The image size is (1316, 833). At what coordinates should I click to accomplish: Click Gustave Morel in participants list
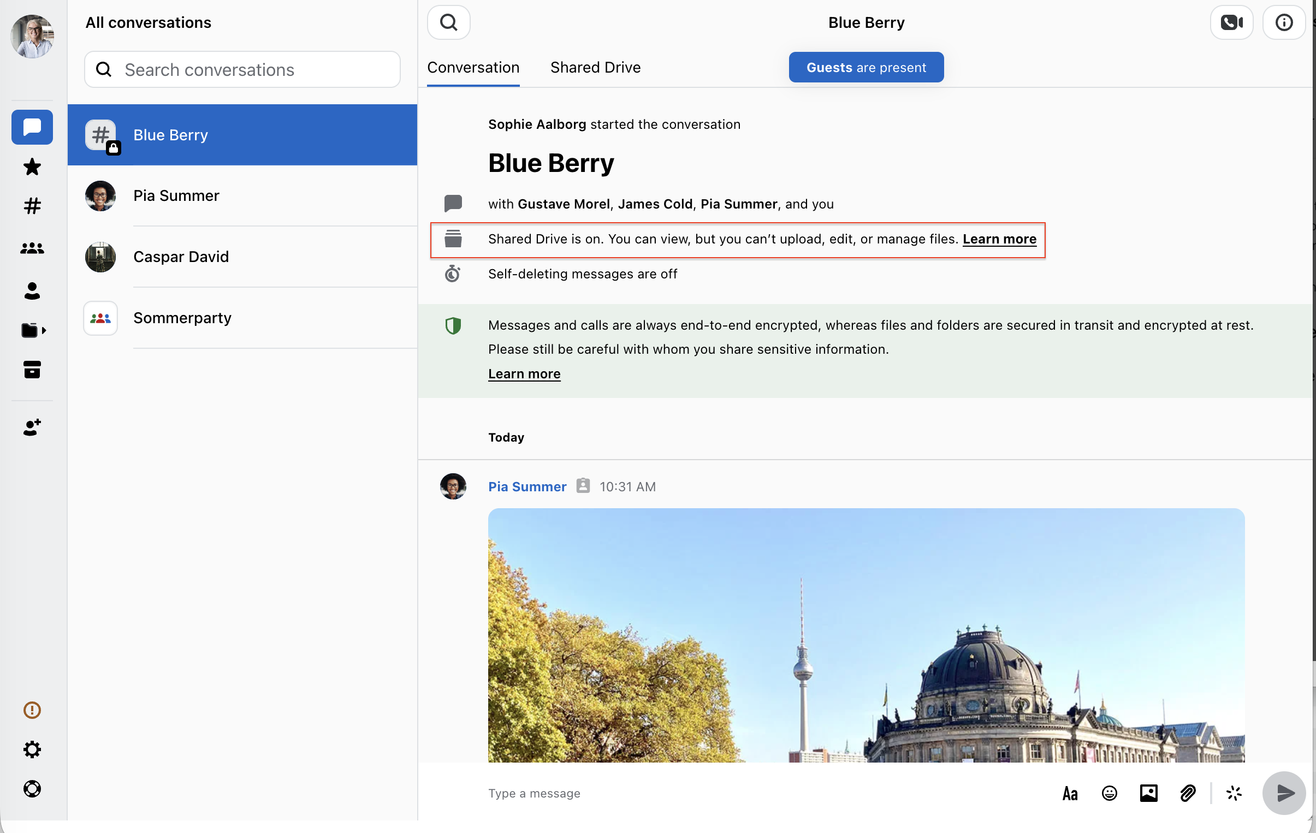click(563, 204)
